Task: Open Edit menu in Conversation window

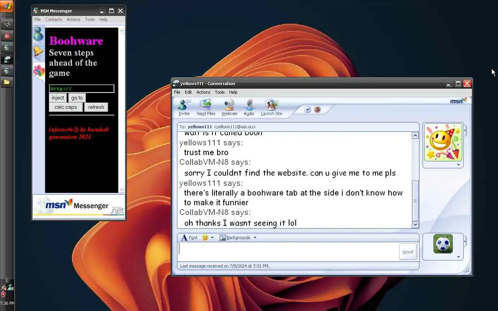Action: tap(188, 92)
